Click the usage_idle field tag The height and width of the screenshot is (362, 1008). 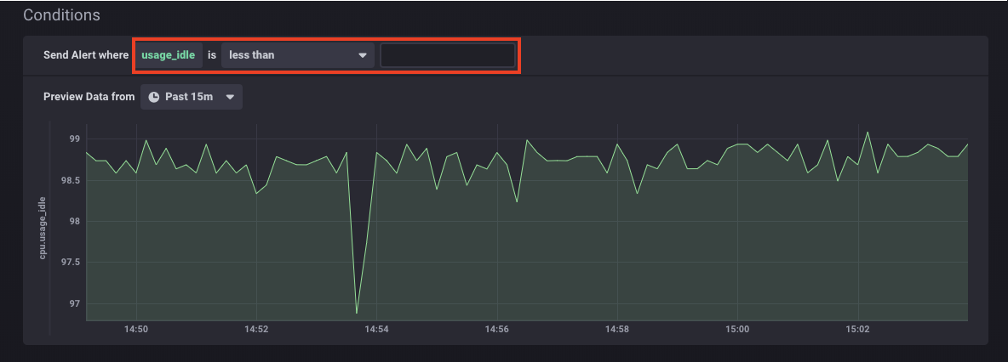[169, 55]
